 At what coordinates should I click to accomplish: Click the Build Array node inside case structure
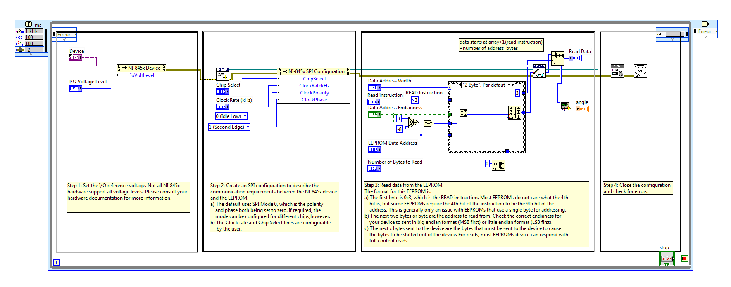click(514, 113)
